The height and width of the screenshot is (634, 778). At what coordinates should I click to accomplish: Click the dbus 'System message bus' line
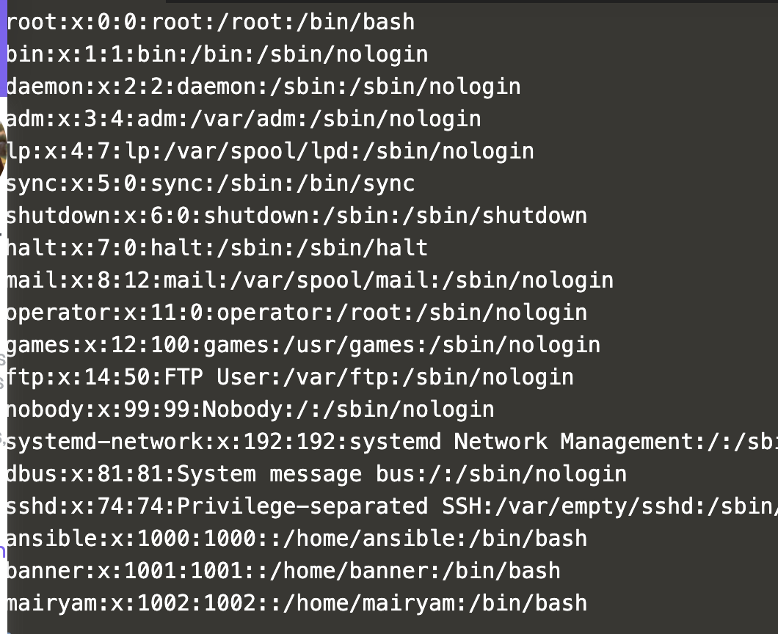316,474
